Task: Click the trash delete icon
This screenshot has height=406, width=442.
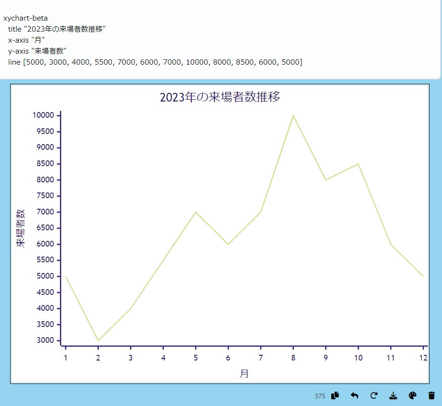Action: click(431, 395)
